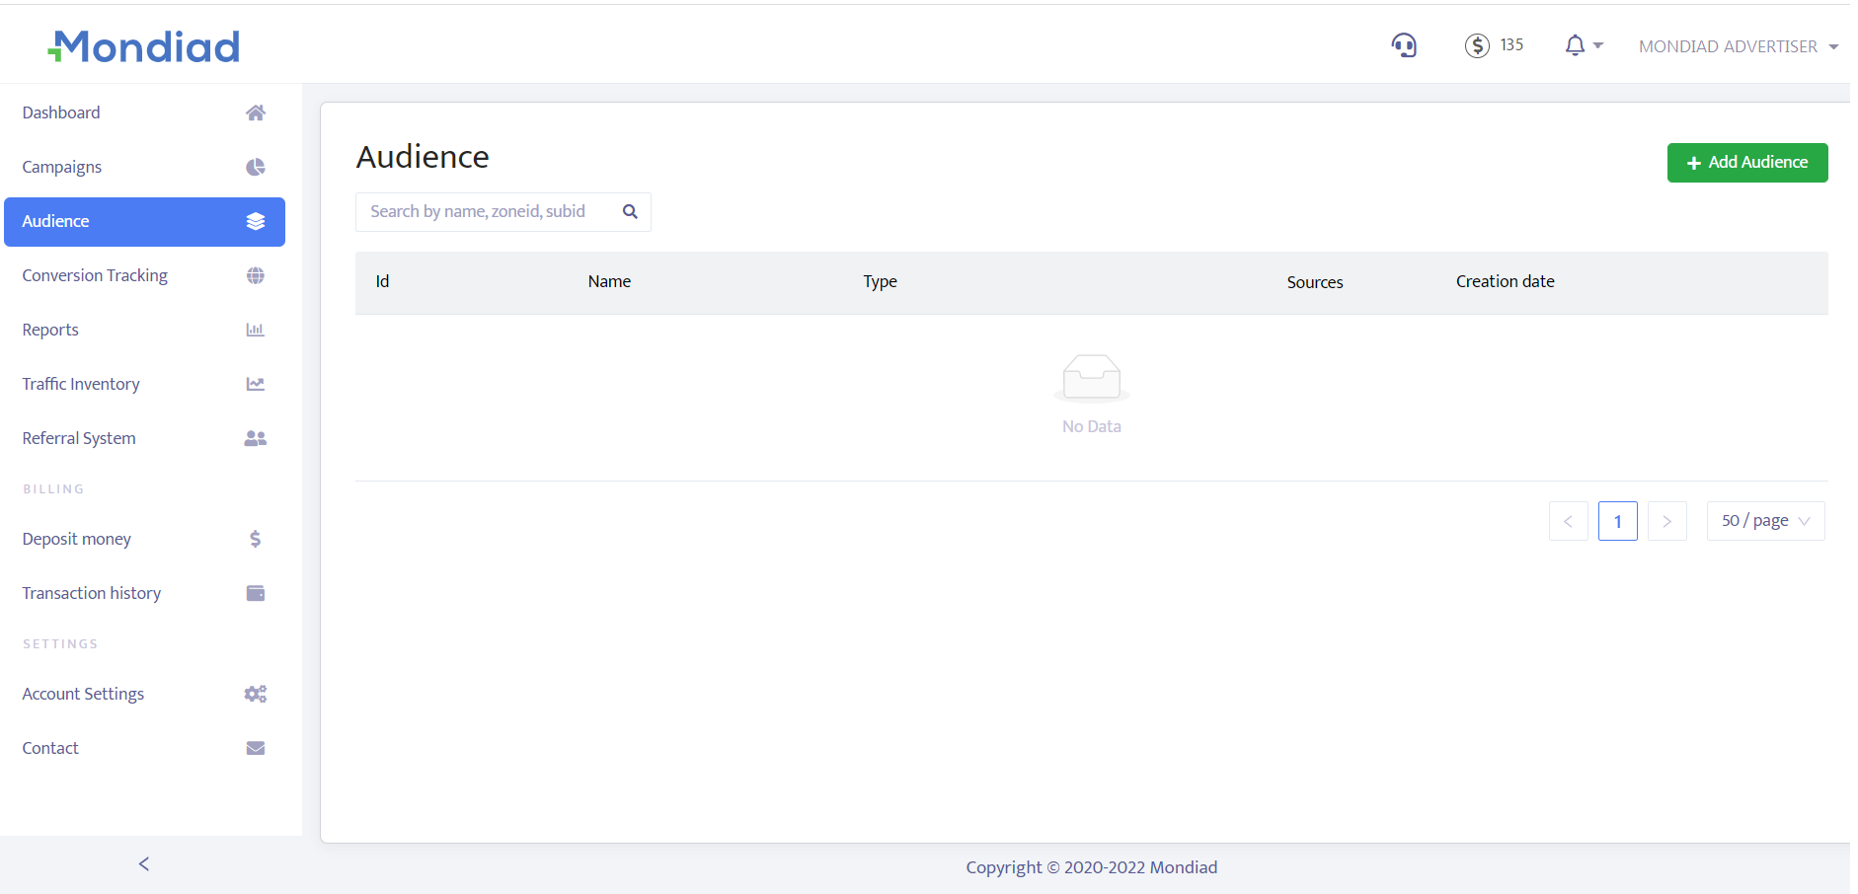The height and width of the screenshot is (894, 1858).
Task: Click the Dashboard home icon
Action: point(255,112)
